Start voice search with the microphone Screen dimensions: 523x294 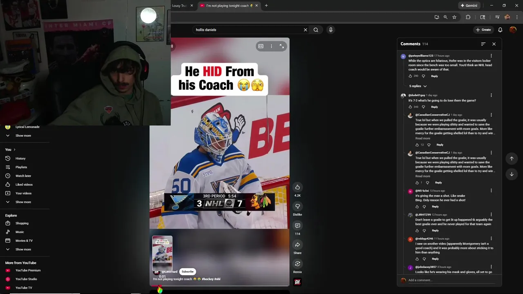[x=331, y=30]
